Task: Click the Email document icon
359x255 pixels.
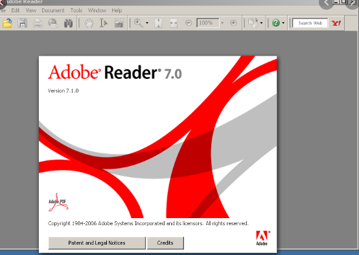Action: [x=53, y=23]
